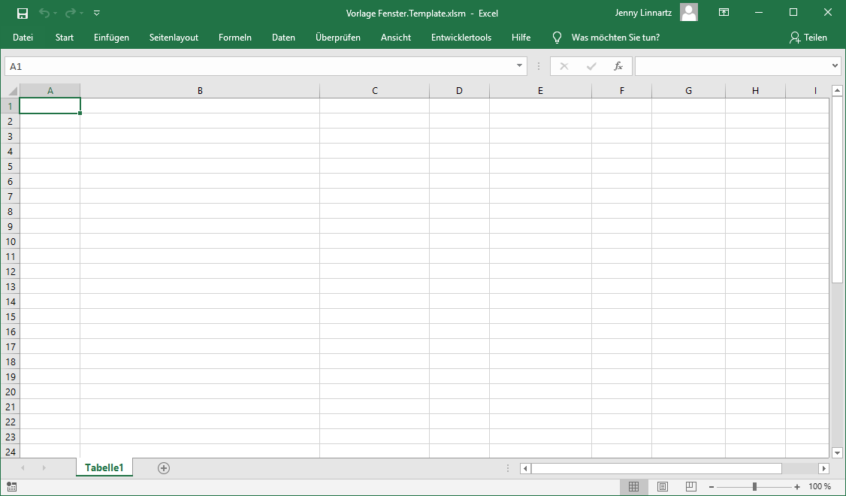The width and height of the screenshot is (846, 496).
Task: Click the lightbulb Tell Me icon
Action: pyautogui.click(x=557, y=38)
